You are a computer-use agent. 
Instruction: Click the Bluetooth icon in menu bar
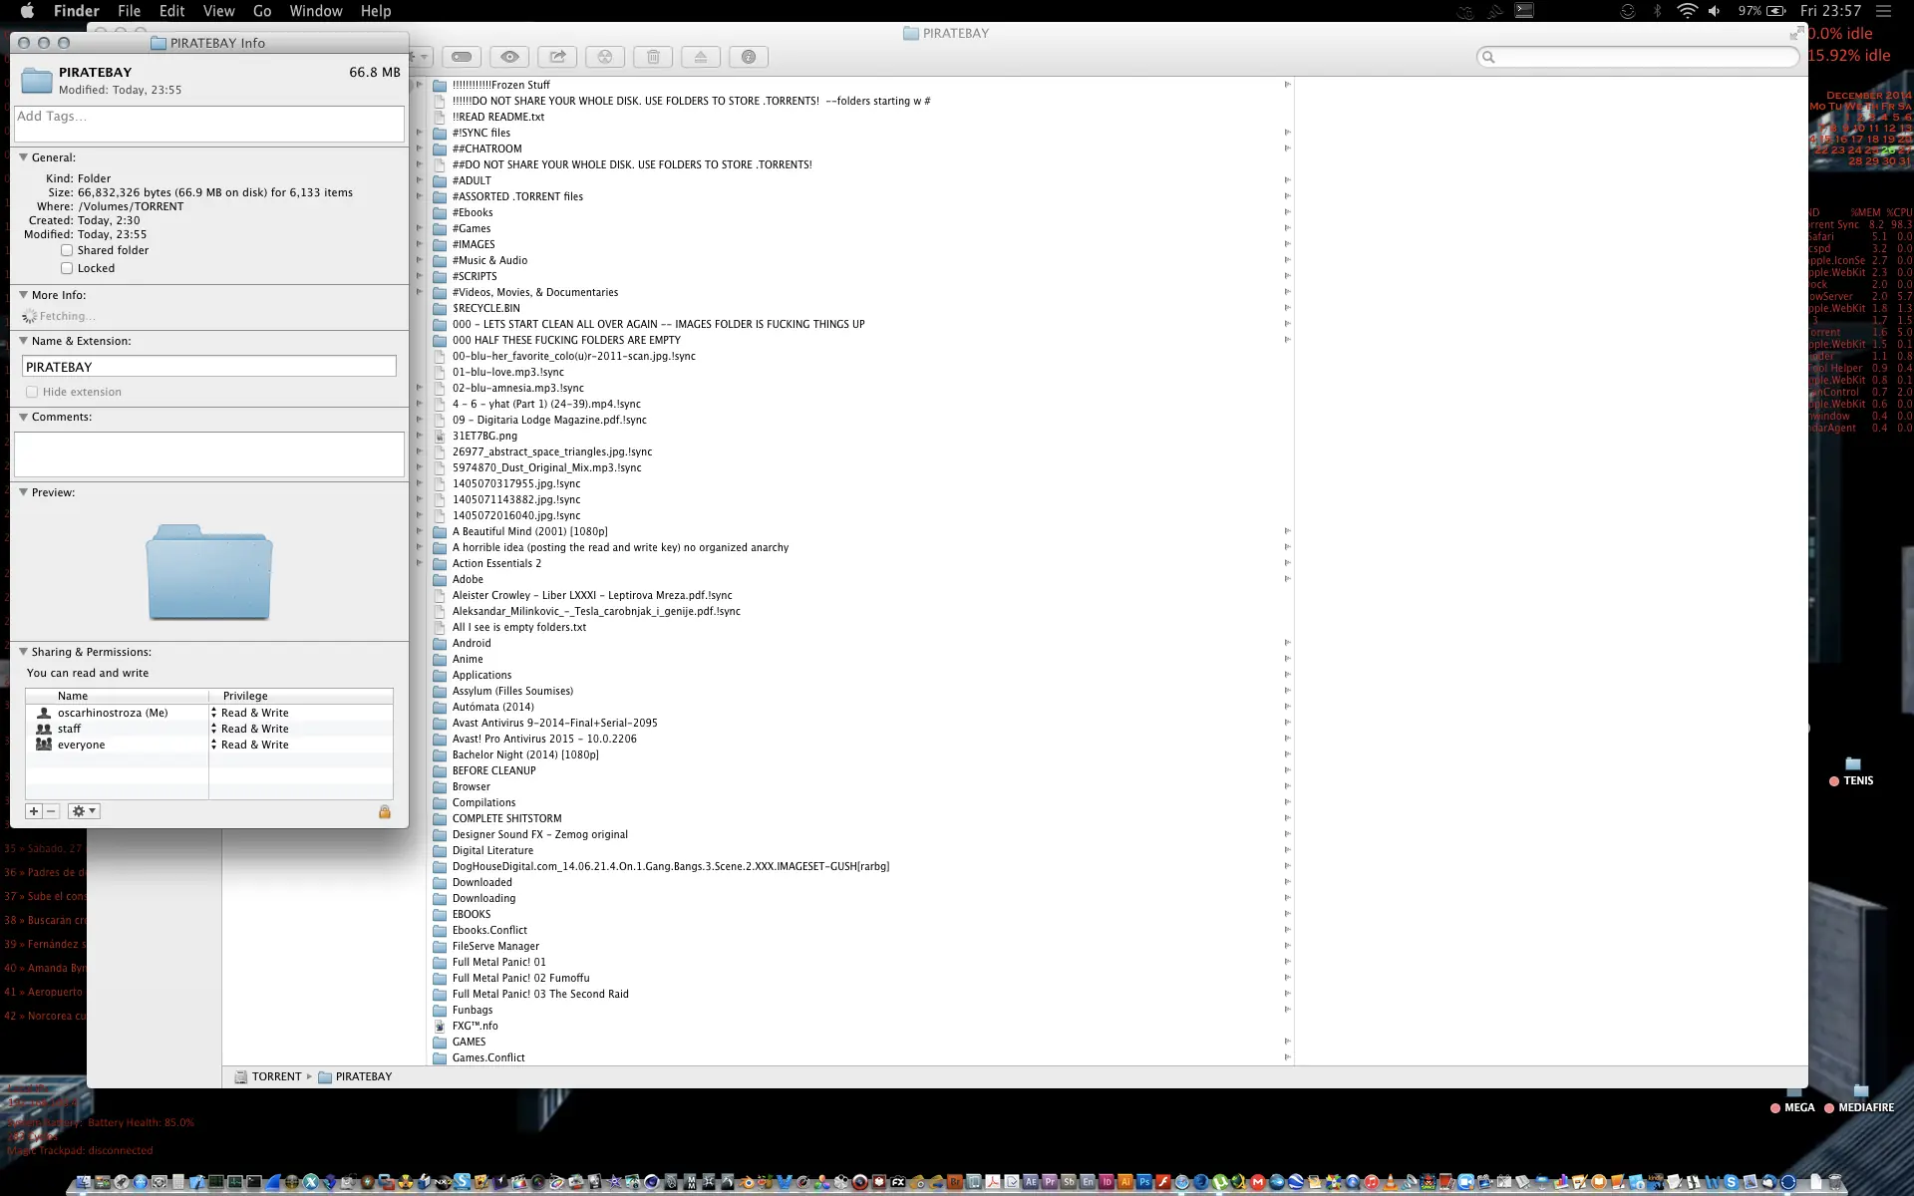(1657, 11)
